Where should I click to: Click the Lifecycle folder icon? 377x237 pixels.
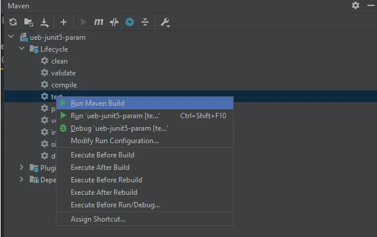point(34,49)
